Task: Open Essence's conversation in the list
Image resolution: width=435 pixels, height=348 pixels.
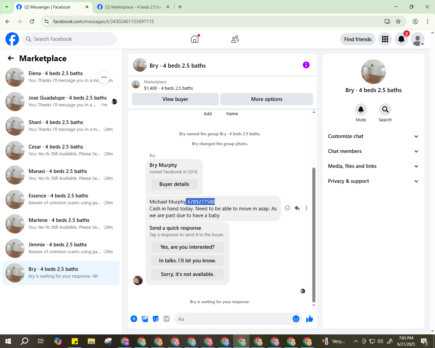Action: pyautogui.click(x=61, y=199)
